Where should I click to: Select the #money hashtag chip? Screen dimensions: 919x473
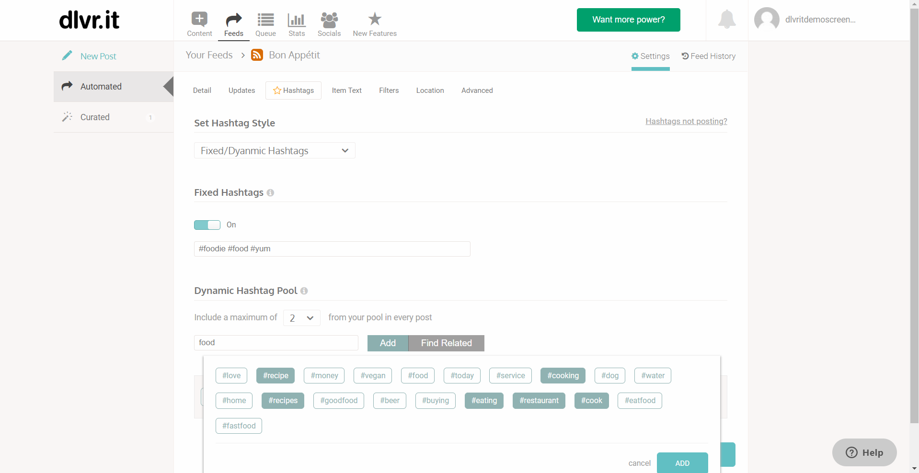pos(324,376)
